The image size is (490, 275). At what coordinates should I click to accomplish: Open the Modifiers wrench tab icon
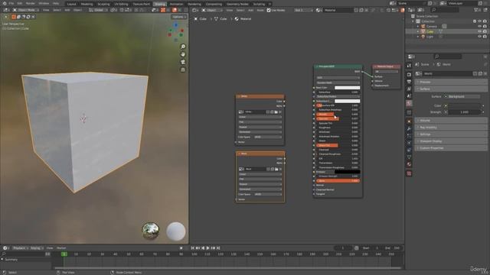(x=409, y=129)
